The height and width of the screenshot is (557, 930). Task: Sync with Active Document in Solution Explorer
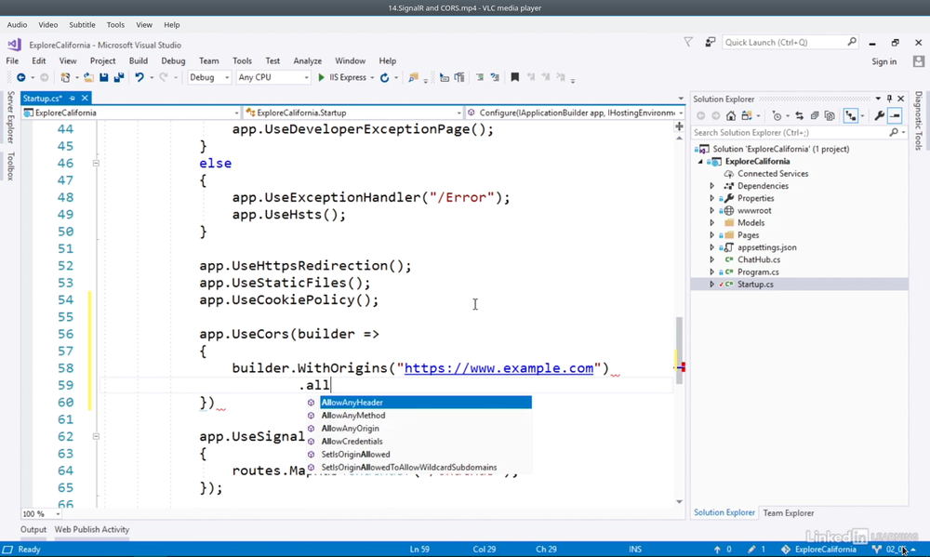[x=800, y=115]
